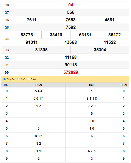This screenshot has height=163, width=131.
Task: Click G6 number 7611
Action: (32, 20)
